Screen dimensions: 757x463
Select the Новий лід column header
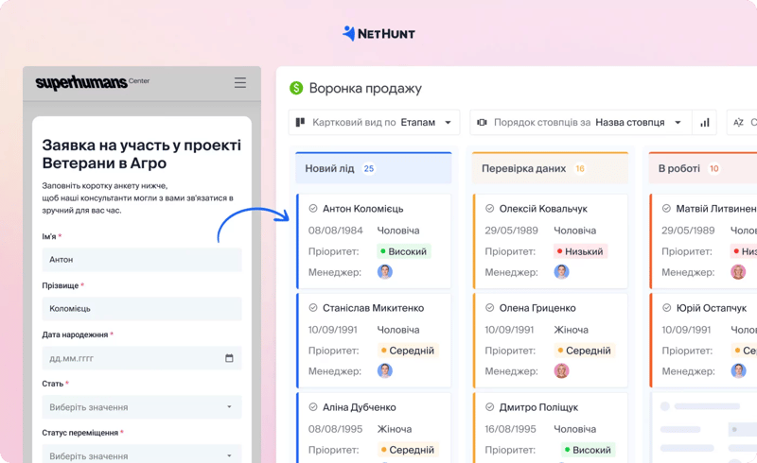point(373,168)
